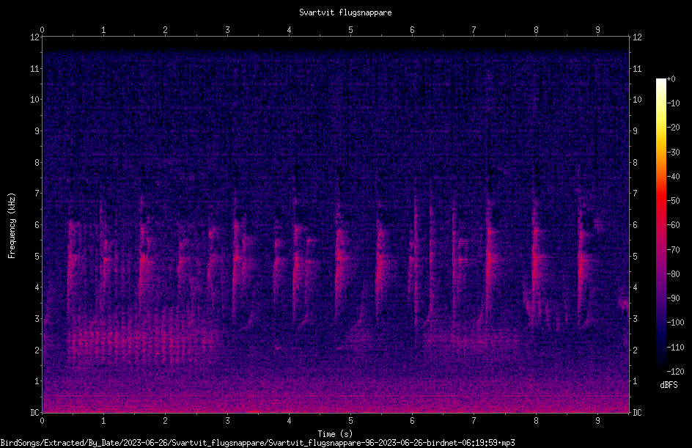Viewport: 692px width, 448px height.
Task: Click the "-10" color scale label
Action: pos(674,103)
